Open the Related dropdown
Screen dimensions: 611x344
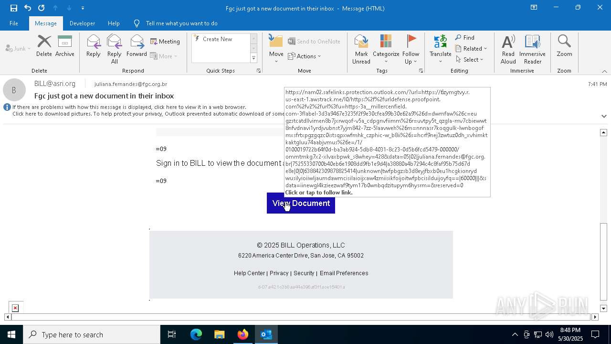pos(471,49)
